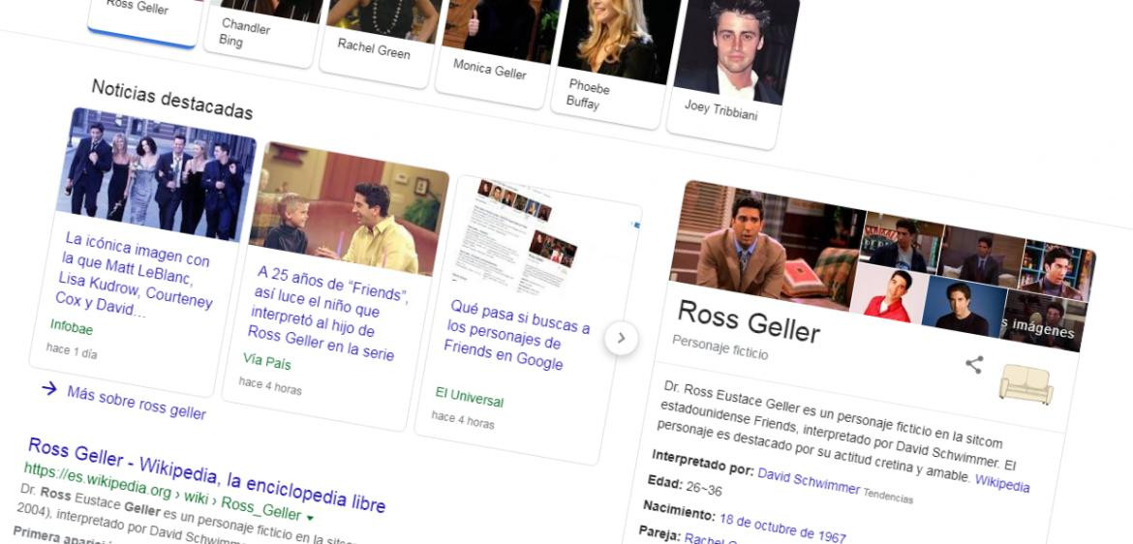Open El Universal article about Friends in Google

[x=516, y=335]
